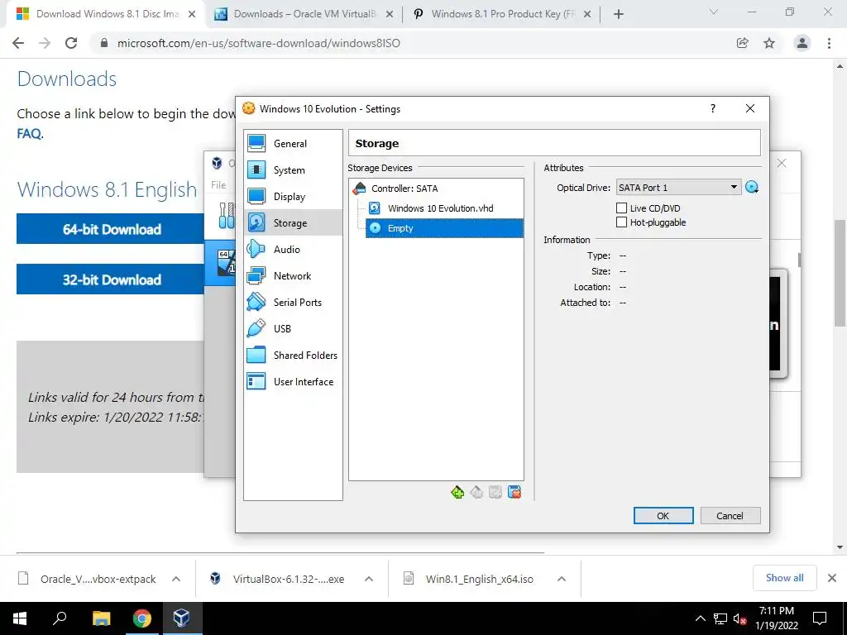Click the add storage controller icon

[x=457, y=492]
